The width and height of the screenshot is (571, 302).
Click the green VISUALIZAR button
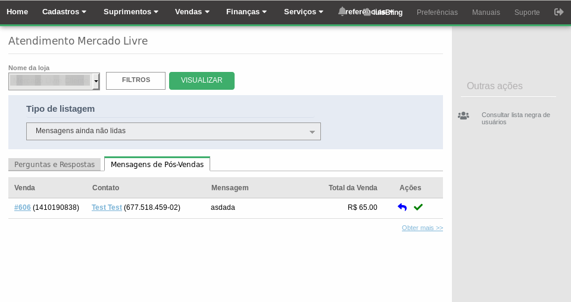coord(202,80)
